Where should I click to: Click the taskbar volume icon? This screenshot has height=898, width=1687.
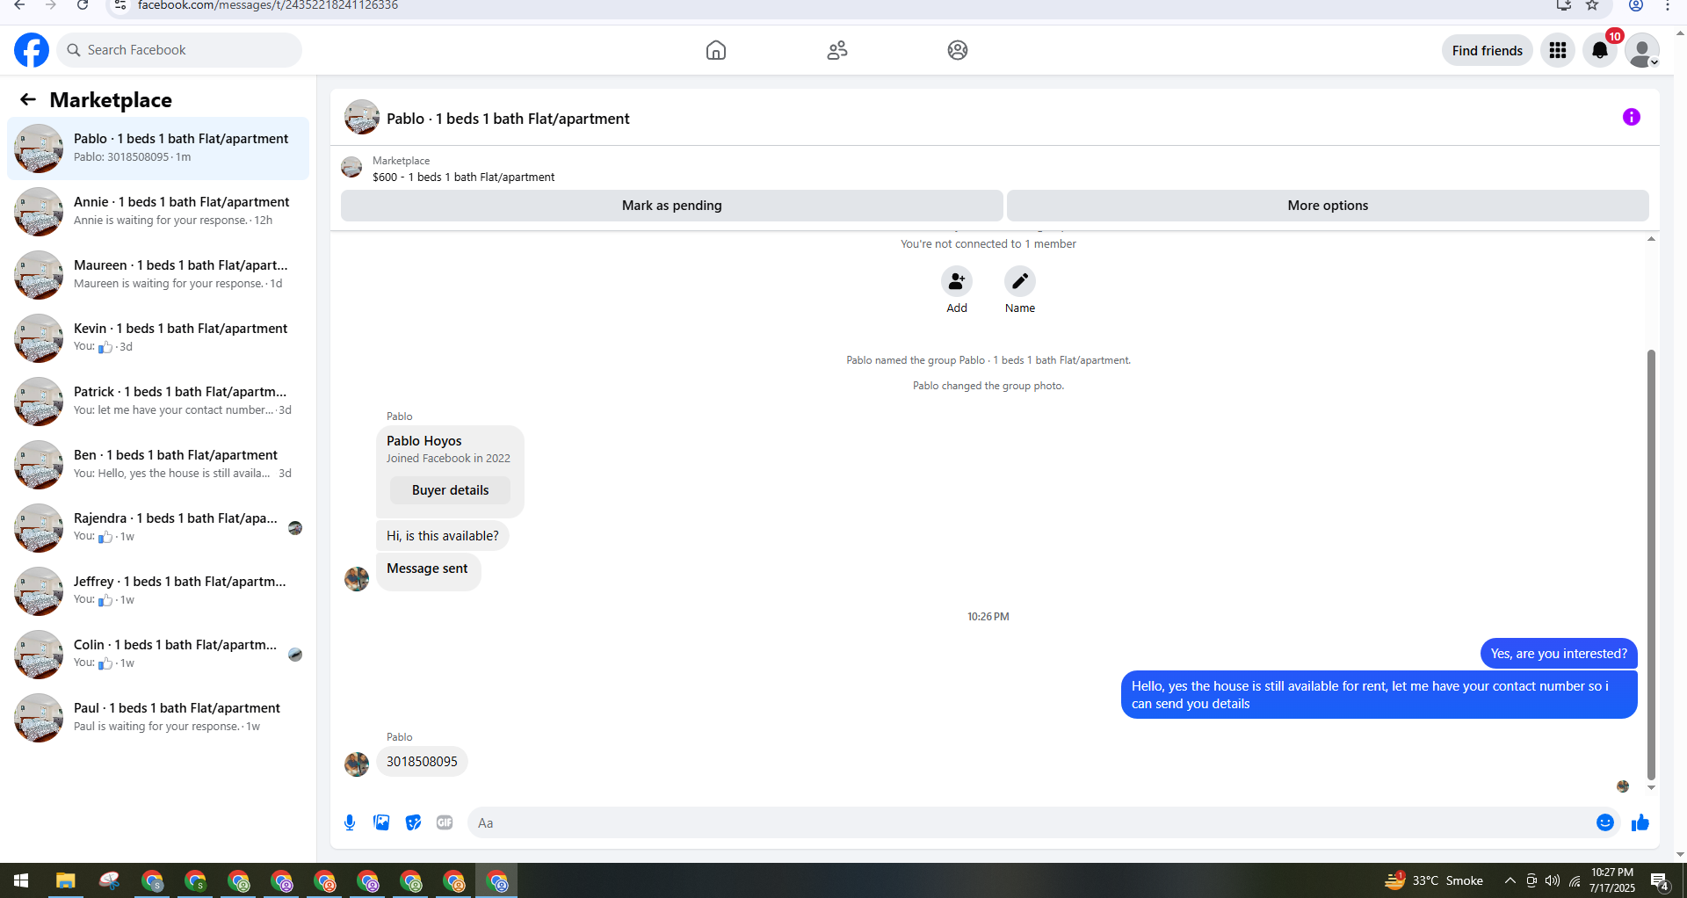tap(1553, 880)
